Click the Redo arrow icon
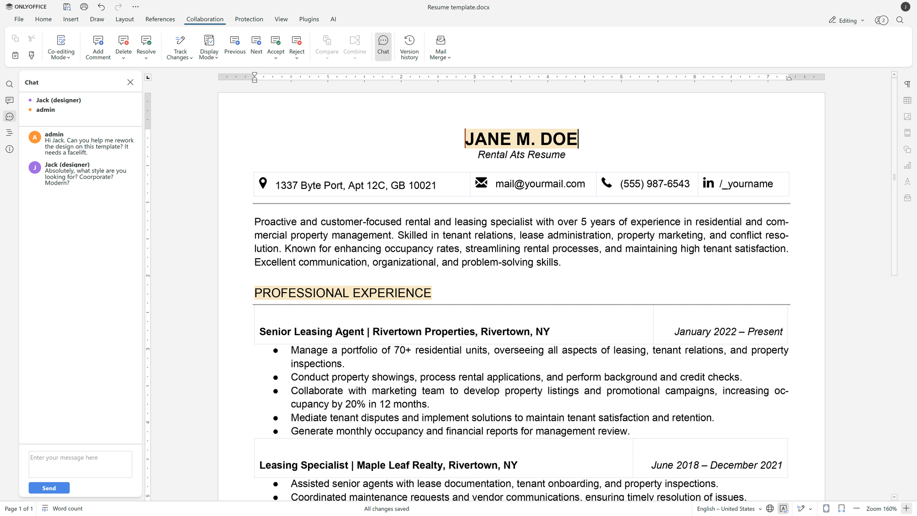Image resolution: width=917 pixels, height=516 pixels. 118,7
